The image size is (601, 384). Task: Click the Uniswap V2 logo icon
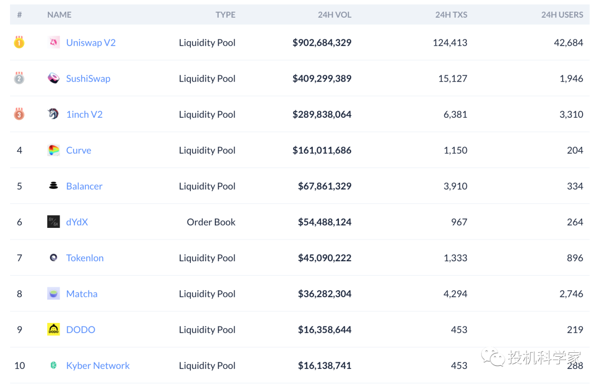[x=53, y=43]
